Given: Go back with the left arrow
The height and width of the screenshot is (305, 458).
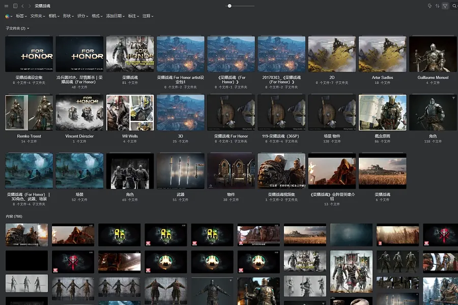Looking at the screenshot, I should [22, 6].
